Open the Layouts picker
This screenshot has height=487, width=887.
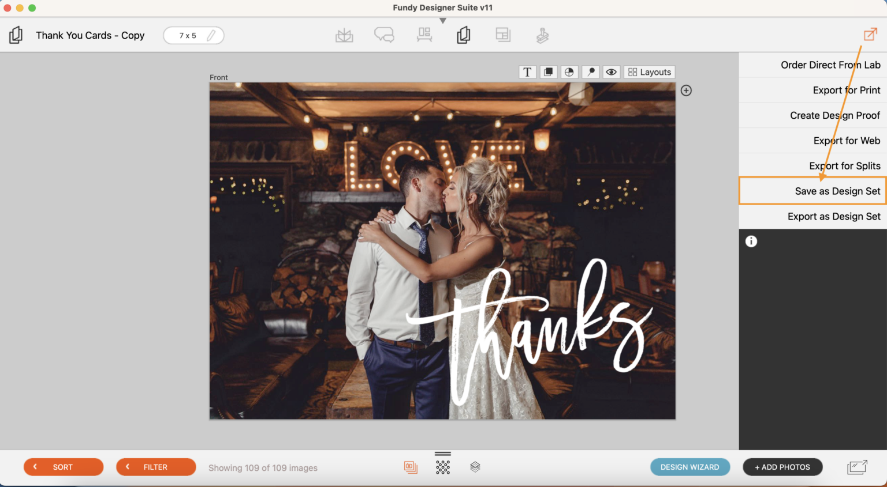(x=649, y=71)
